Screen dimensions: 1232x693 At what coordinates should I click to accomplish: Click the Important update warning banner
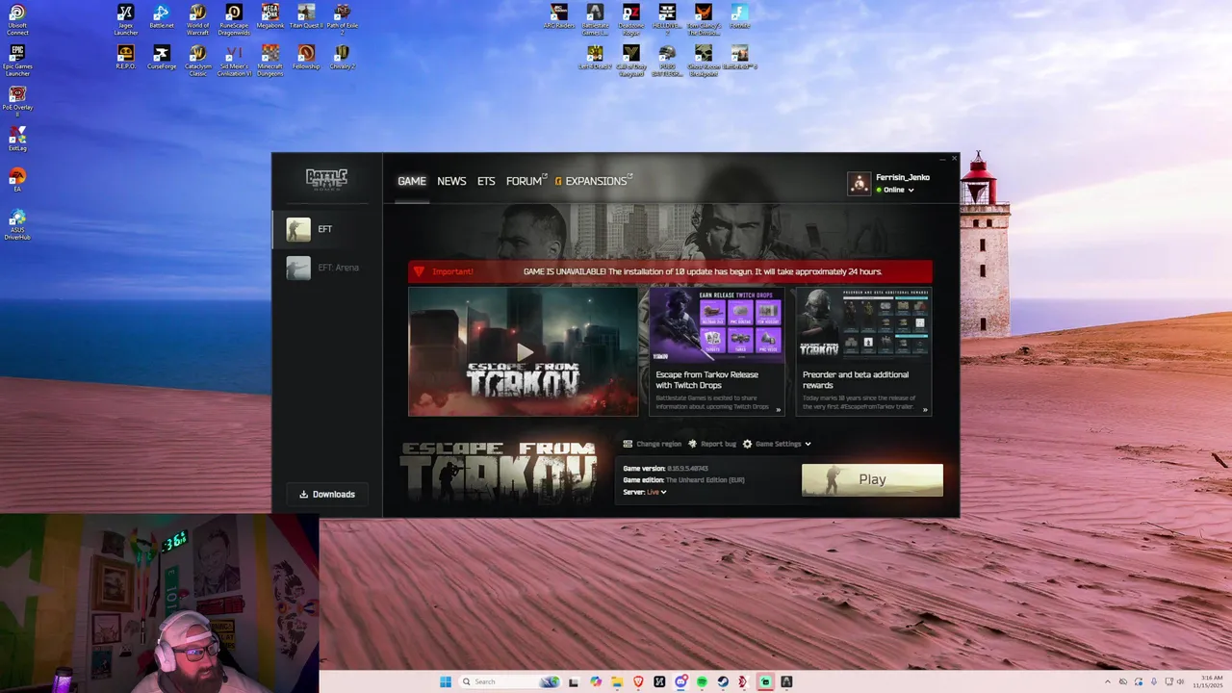670,271
